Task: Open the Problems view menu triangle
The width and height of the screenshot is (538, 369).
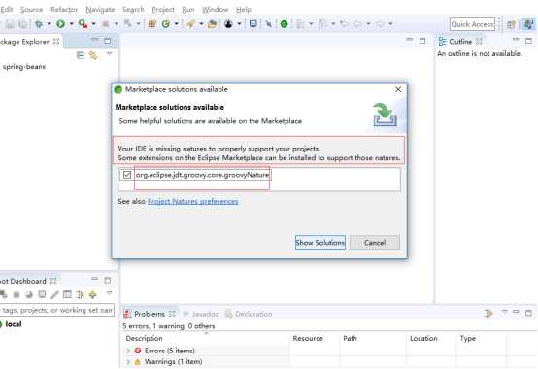Action: pos(504,312)
